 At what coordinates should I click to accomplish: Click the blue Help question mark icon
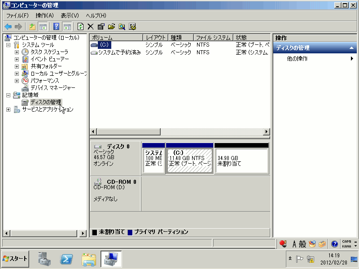[x=56, y=27]
